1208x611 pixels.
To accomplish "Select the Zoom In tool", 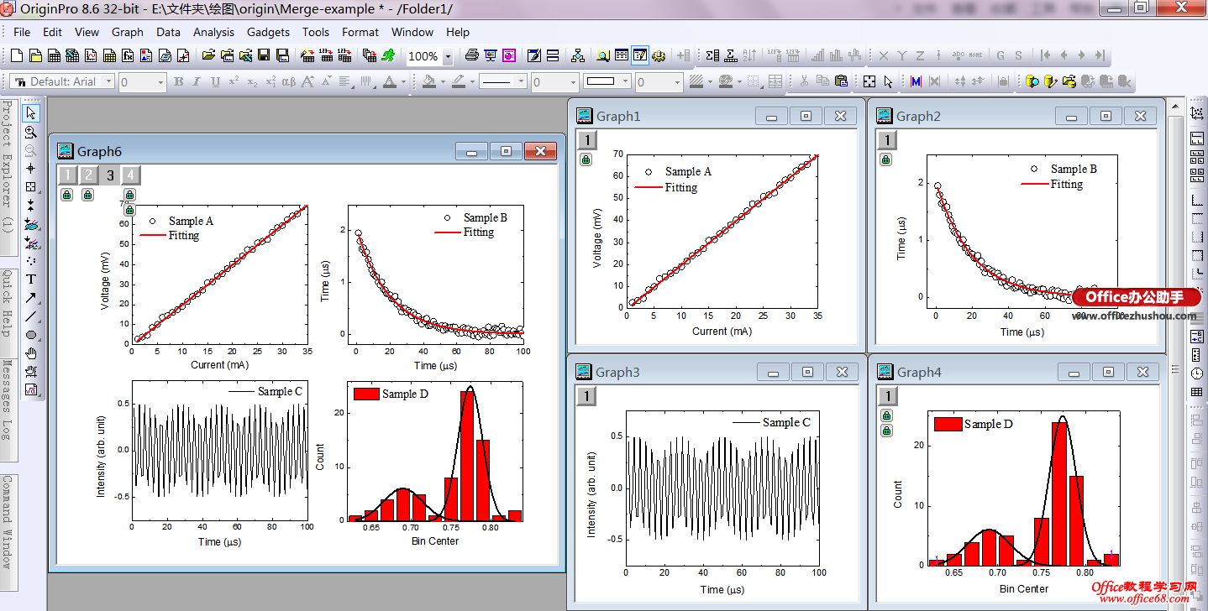I will click(31, 132).
